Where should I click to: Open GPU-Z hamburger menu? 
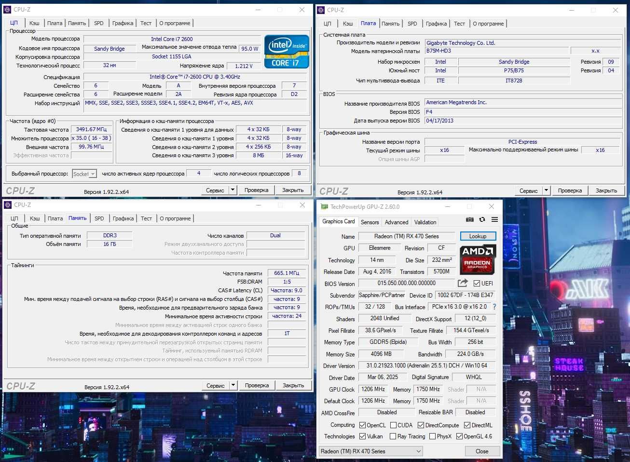[x=494, y=219]
